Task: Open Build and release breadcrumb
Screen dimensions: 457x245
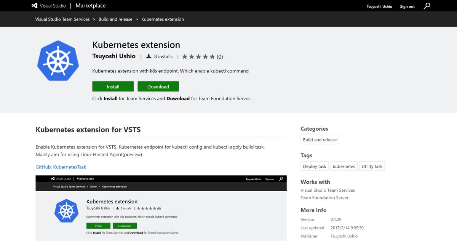Action: click(x=115, y=19)
